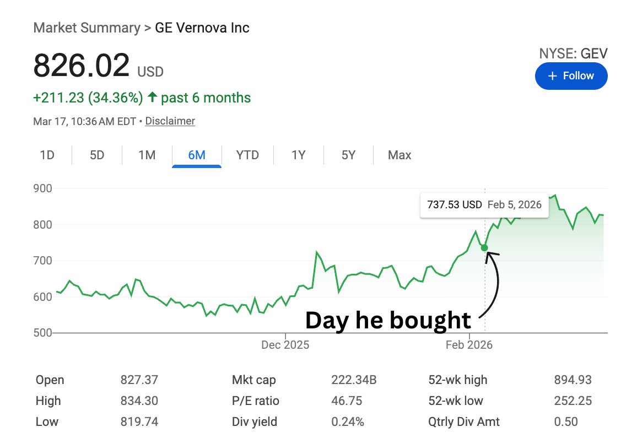Click the 826.02 current price
The height and width of the screenshot is (443, 637).
[x=82, y=66]
